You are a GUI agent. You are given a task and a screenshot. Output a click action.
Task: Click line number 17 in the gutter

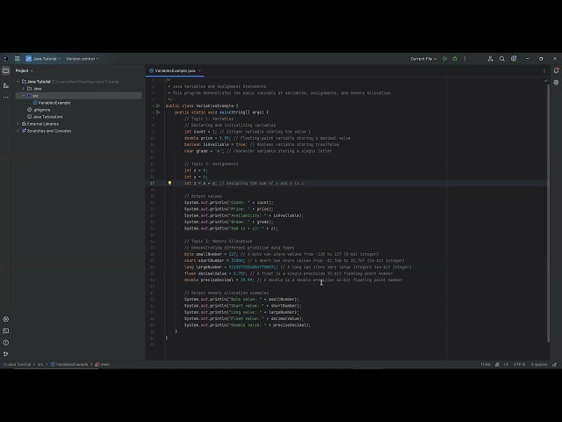153,183
